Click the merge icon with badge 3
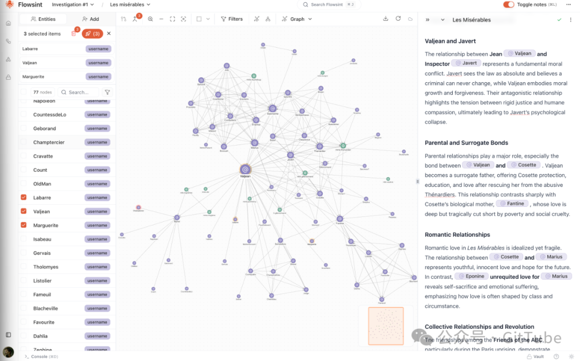Viewport: 580px width, 361px height. [135, 19]
